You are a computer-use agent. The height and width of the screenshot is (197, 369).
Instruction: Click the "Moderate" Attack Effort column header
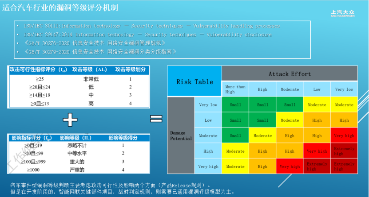coord(290,89)
